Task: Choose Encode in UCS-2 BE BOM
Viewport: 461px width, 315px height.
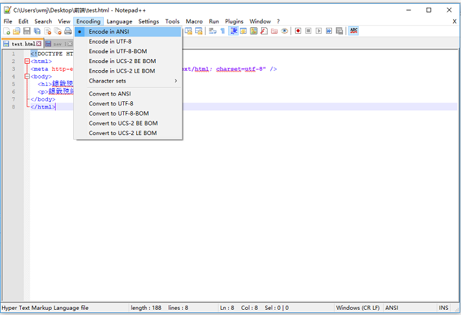Action: point(128,61)
